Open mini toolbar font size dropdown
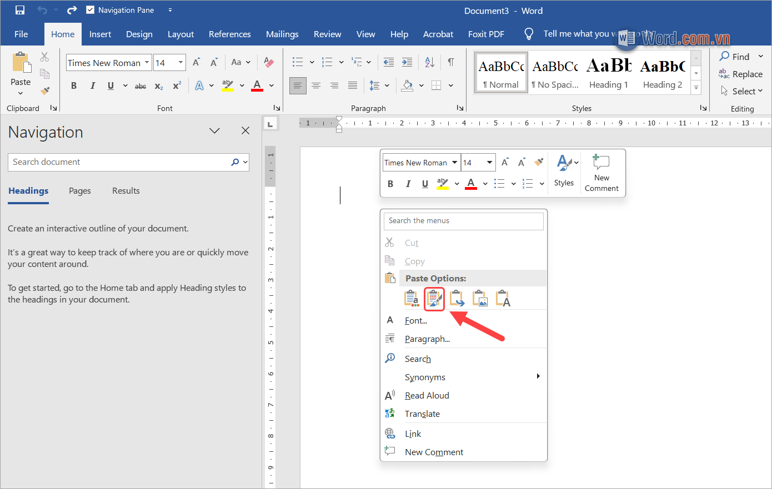Viewport: 772px width, 489px height. pos(489,163)
